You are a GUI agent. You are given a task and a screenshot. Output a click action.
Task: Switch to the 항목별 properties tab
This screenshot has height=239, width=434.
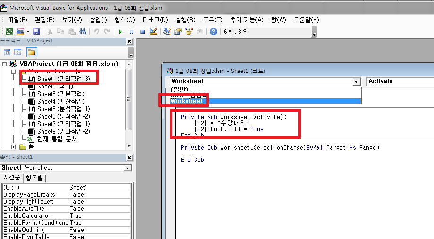[x=35, y=177]
